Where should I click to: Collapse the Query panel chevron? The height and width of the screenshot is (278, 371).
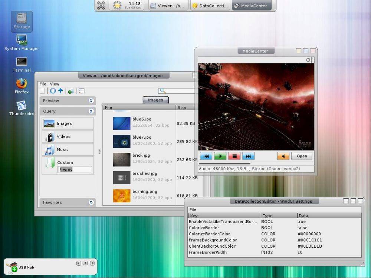click(x=91, y=111)
